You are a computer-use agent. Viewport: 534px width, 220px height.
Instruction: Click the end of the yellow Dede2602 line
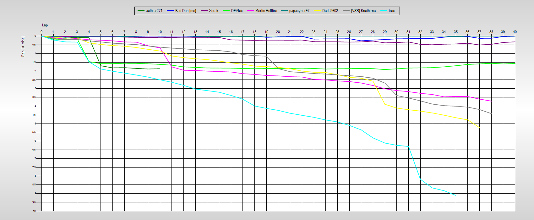479,128
